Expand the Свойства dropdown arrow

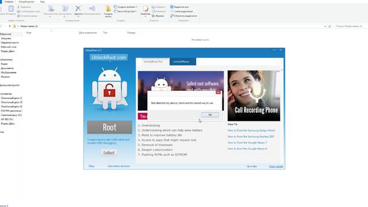[145, 17]
